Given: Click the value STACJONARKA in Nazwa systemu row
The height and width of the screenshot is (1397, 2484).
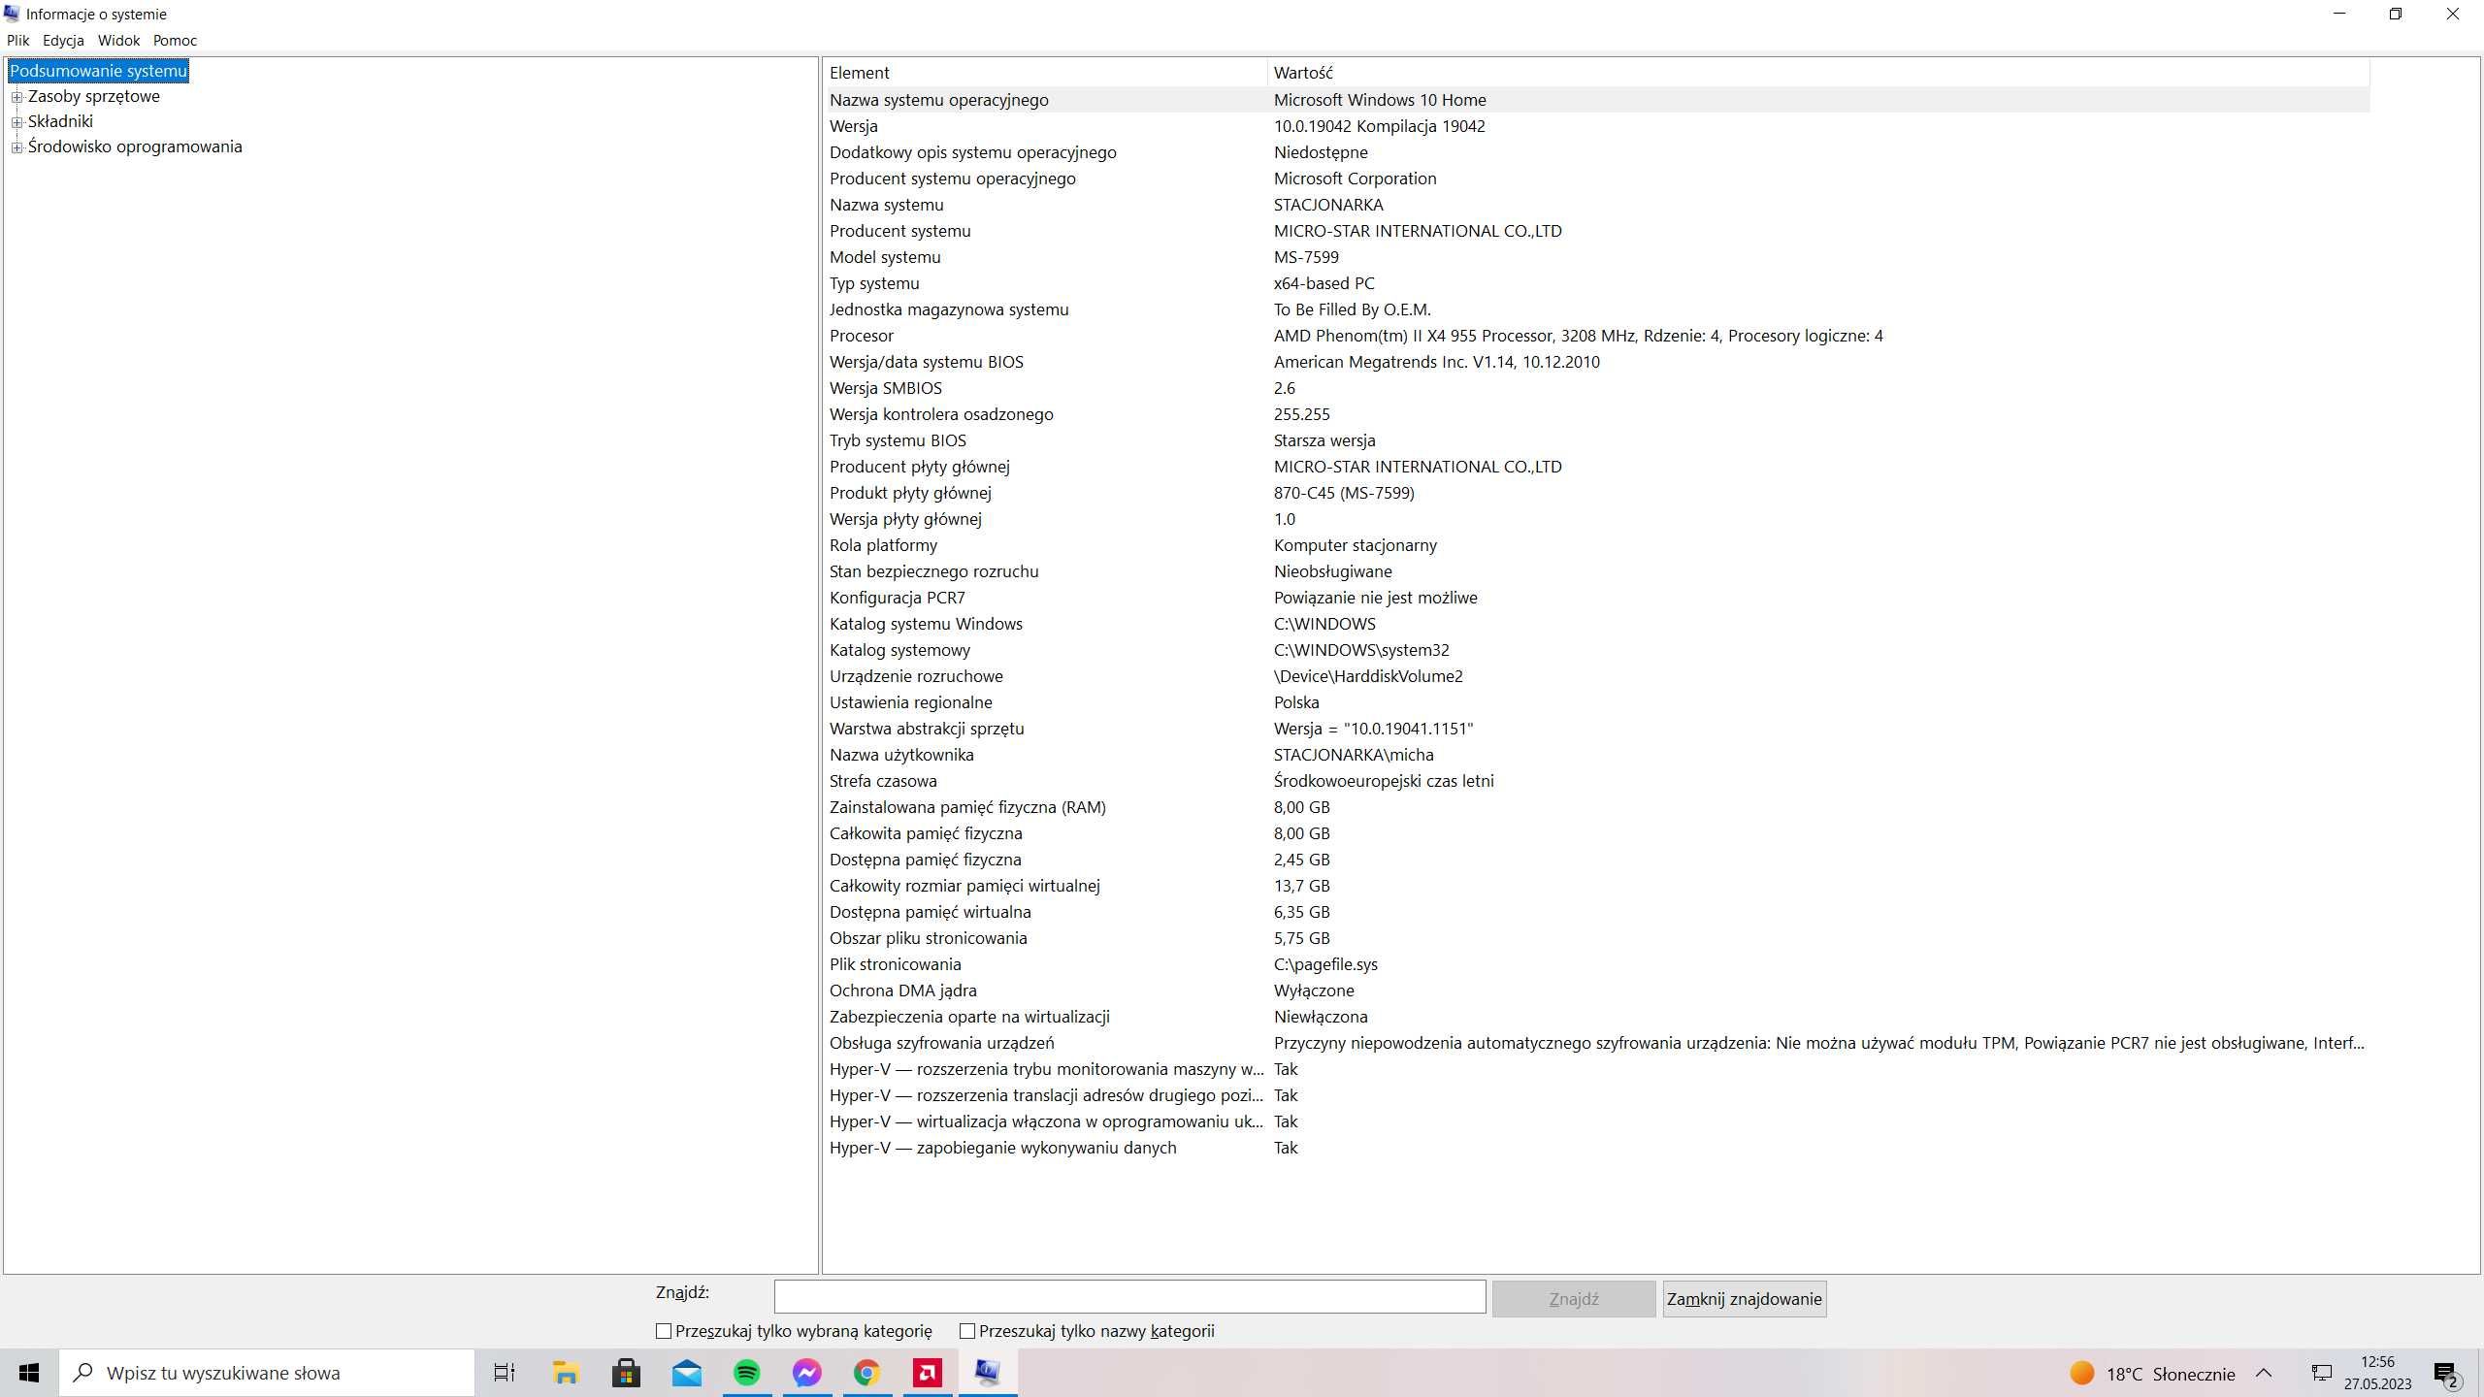Looking at the screenshot, I should (x=1328, y=205).
